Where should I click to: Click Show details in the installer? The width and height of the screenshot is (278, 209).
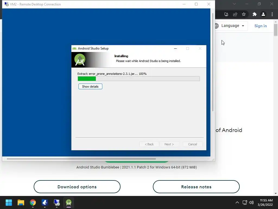pyautogui.click(x=90, y=86)
